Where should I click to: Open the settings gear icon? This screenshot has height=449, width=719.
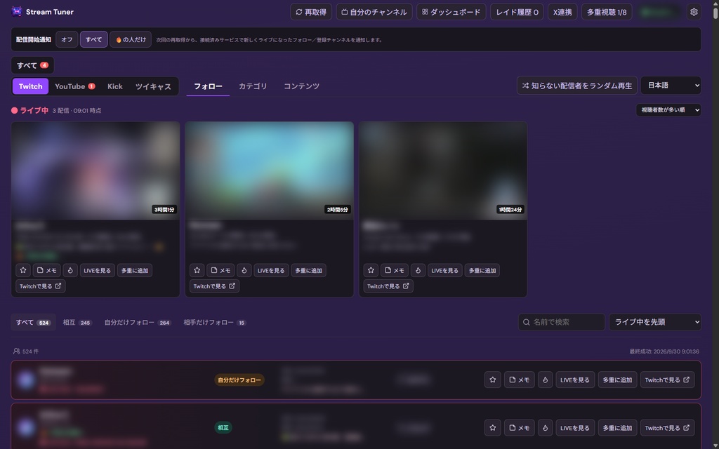click(x=694, y=12)
